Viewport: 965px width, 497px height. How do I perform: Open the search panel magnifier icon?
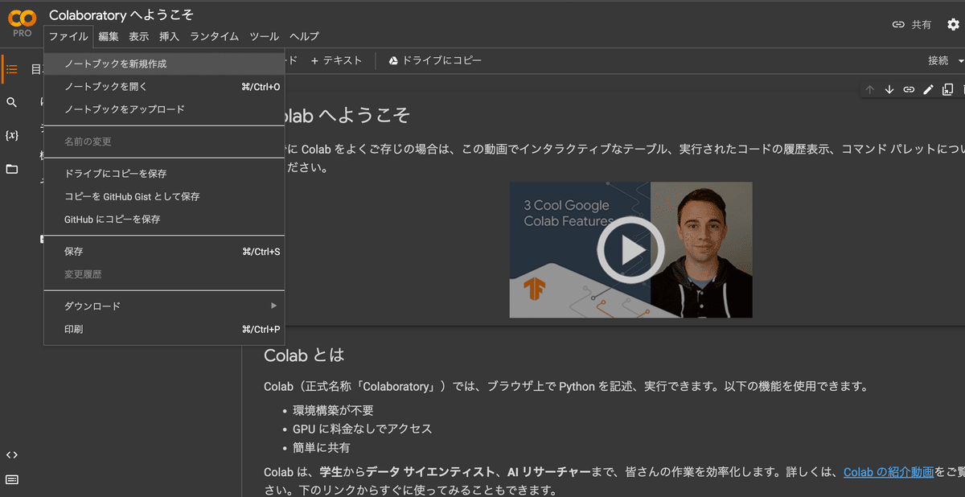(12, 102)
